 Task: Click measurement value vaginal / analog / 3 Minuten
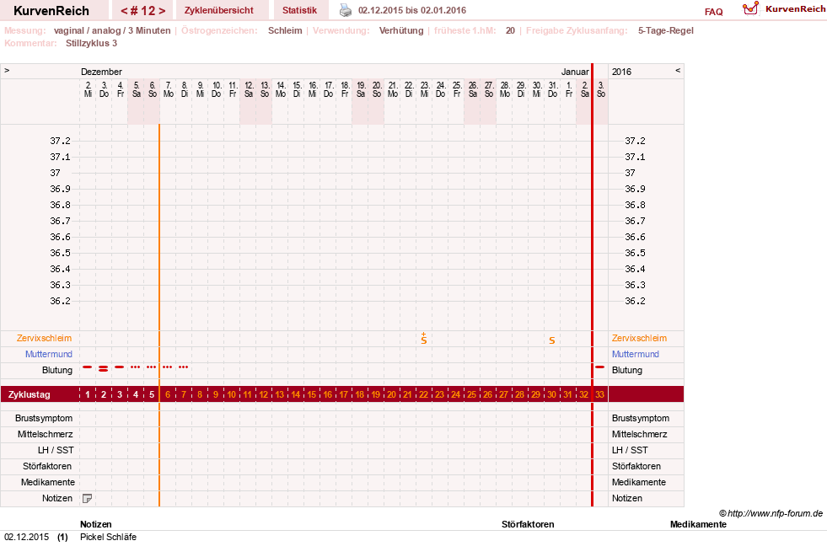pyautogui.click(x=112, y=30)
